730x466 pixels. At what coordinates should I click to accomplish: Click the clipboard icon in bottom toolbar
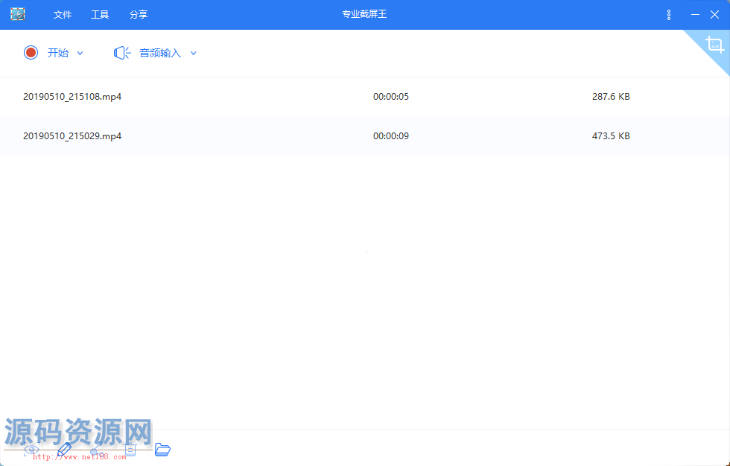click(130, 450)
